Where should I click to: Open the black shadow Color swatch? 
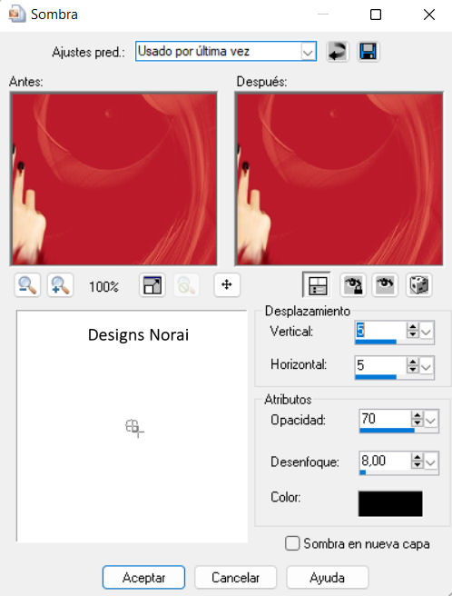(390, 503)
